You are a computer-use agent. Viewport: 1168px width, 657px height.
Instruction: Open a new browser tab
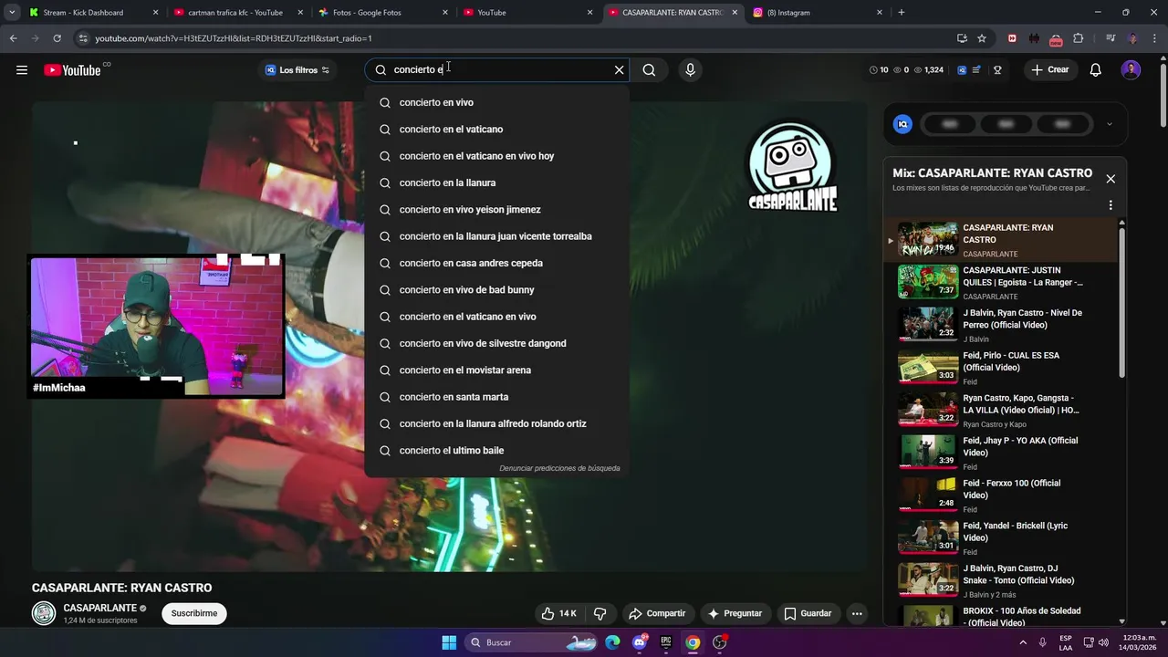(902, 13)
